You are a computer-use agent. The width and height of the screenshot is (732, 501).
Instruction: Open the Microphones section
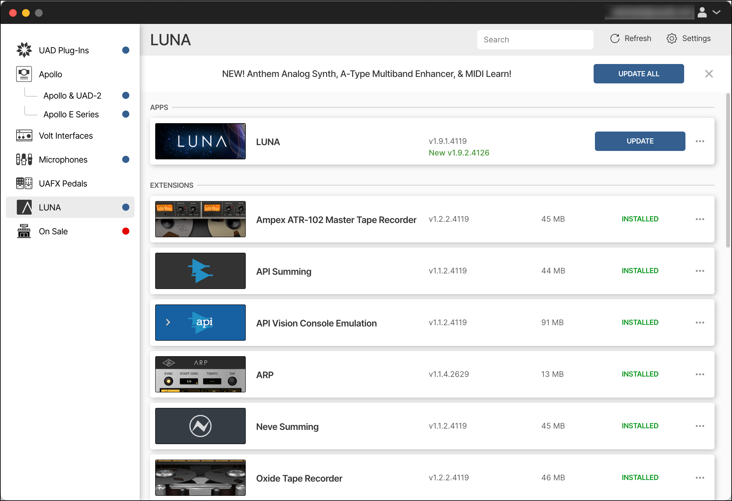(x=63, y=159)
